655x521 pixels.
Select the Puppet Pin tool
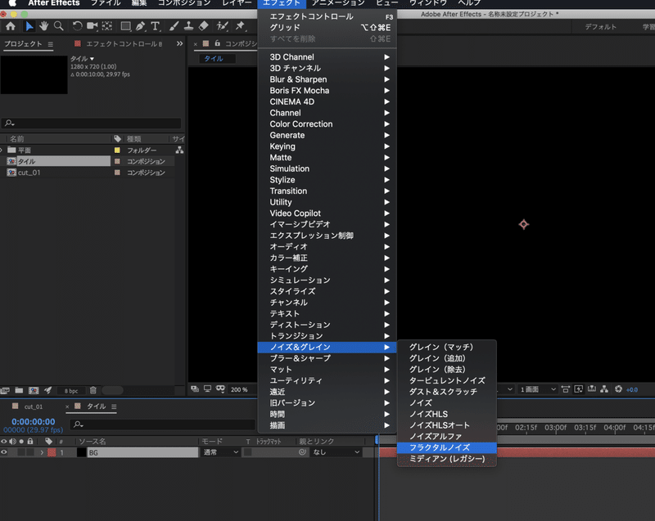pos(240,26)
